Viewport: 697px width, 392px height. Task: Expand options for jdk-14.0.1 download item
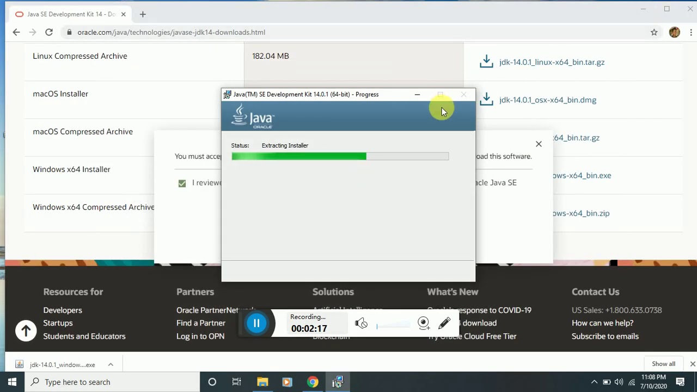tap(111, 364)
